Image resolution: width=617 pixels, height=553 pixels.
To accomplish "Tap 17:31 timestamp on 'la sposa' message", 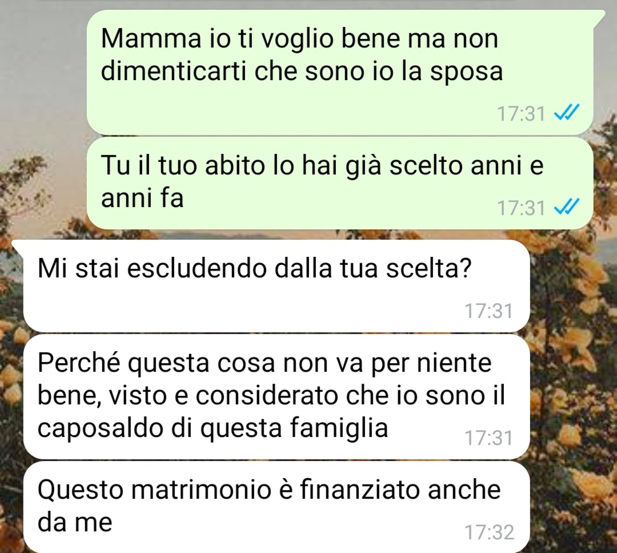I will (x=522, y=114).
